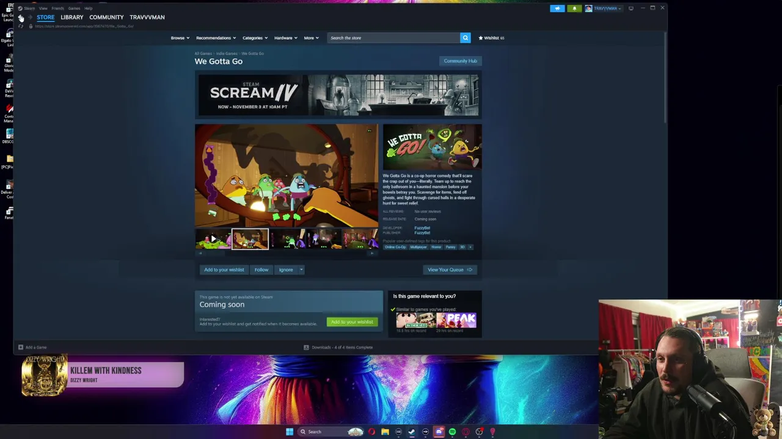The width and height of the screenshot is (782, 439).
Task: Expand the More dropdown
Action: coord(311,38)
